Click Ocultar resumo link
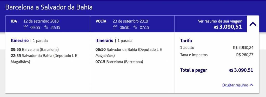The height and width of the screenshot is (97, 266). pyautogui.click(x=235, y=85)
